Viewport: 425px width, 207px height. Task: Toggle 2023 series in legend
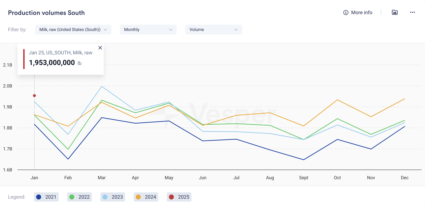[113, 197]
